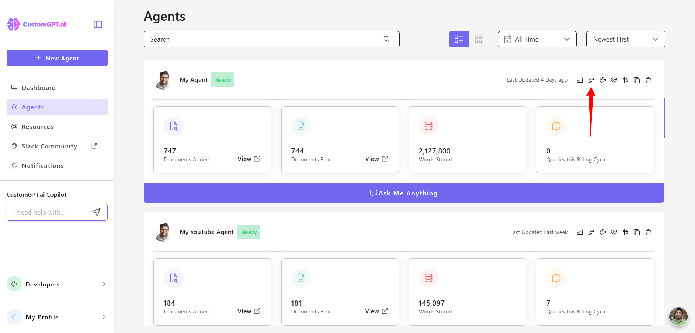
Task: Click the 2,127,800 Words Stored database icon
Action: pos(429,126)
